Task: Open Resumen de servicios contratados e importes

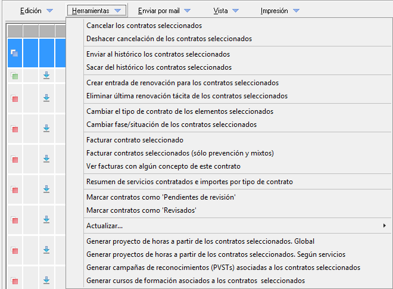Action: click(189, 182)
